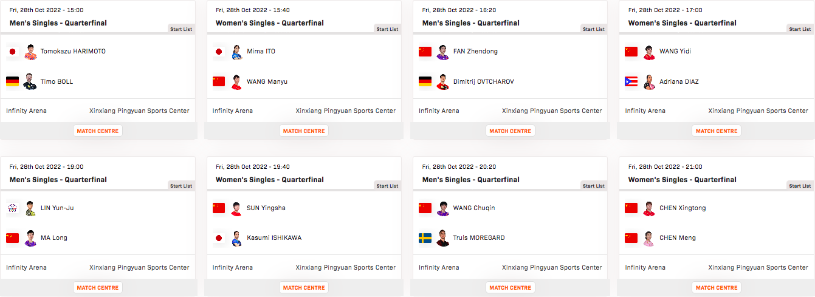Open Match Centre for Lin Yun-Ju vs Ma Long
The image size is (815, 297).
click(98, 288)
